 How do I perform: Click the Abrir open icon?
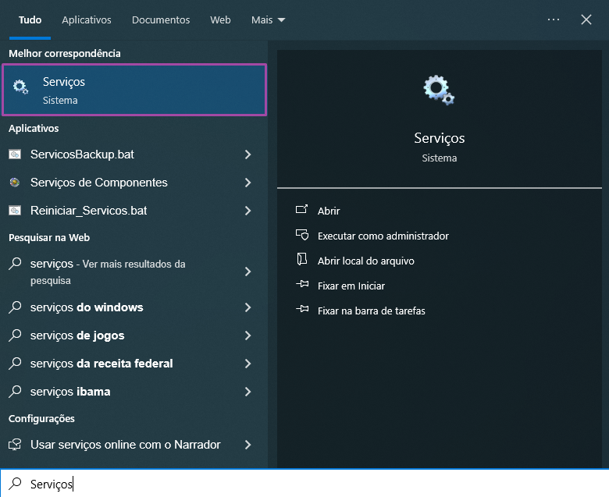[x=302, y=210]
